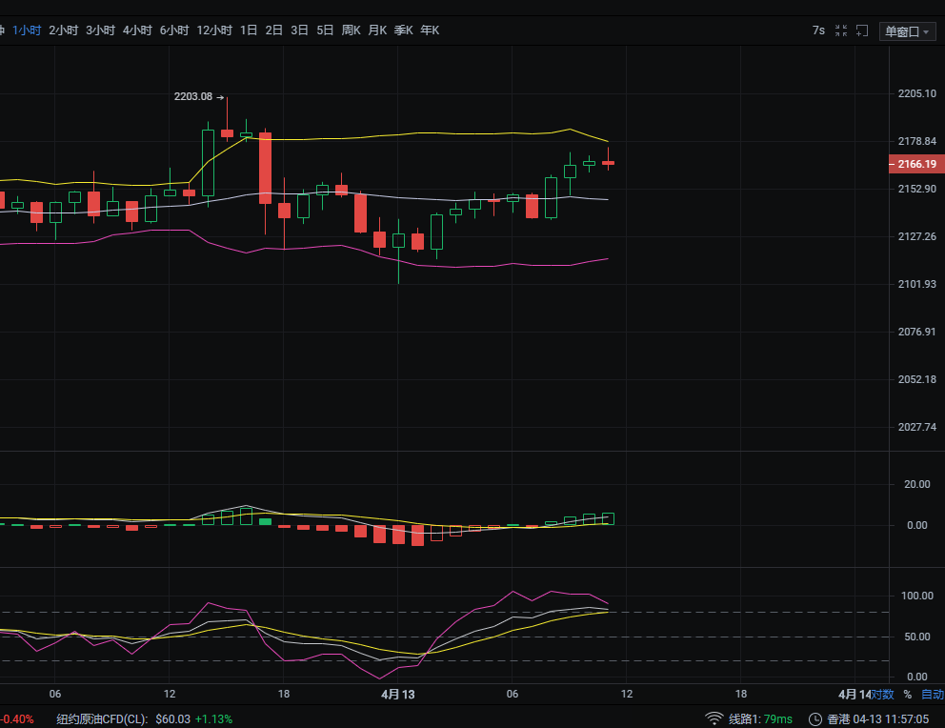
Task: Toggle 自动 auto scale
Action: point(932,695)
